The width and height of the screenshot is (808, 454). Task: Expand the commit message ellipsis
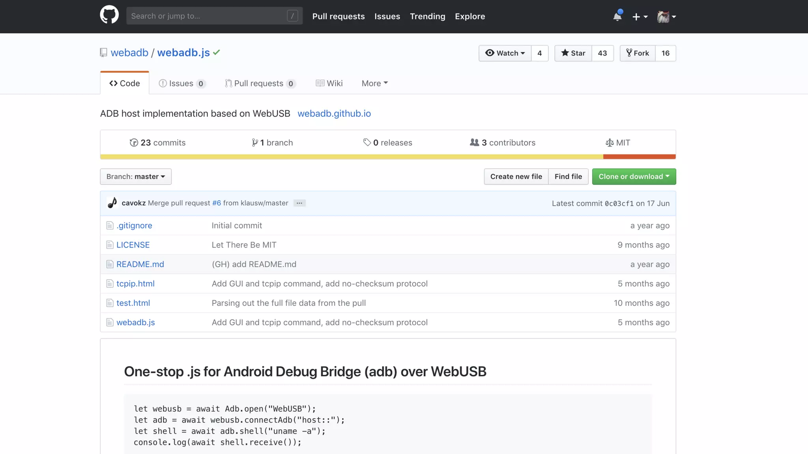(299, 203)
